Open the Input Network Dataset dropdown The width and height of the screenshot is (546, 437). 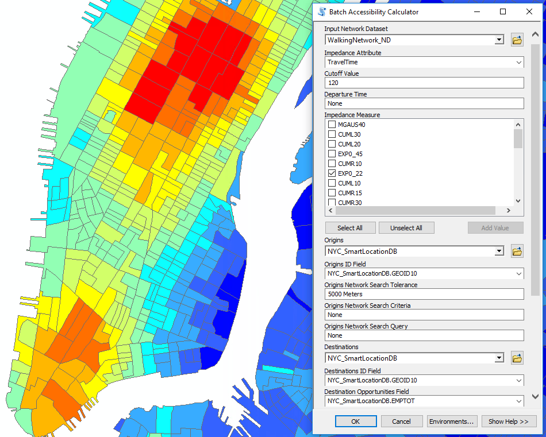[499, 40]
